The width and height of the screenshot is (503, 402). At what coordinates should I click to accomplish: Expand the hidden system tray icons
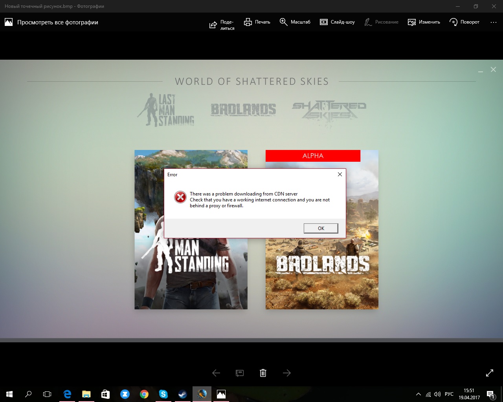[418, 394]
